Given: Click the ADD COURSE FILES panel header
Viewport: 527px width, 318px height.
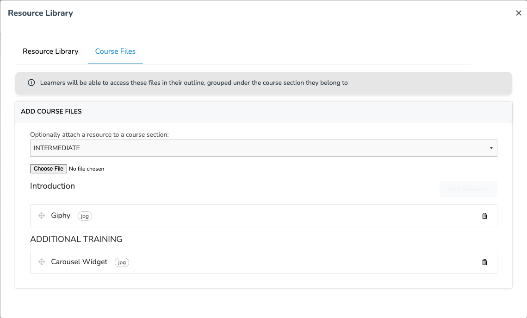Looking at the screenshot, I should point(51,111).
